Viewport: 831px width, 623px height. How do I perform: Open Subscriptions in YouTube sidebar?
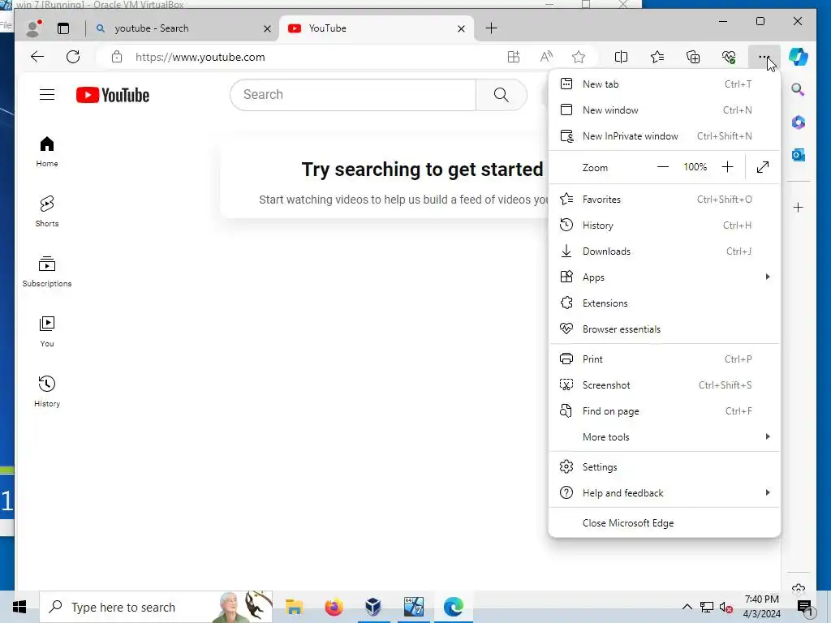tap(47, 271)
